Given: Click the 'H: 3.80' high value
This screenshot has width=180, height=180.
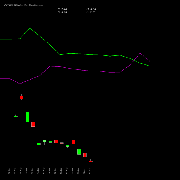Looking at the screenshot, I should [91, 9].
